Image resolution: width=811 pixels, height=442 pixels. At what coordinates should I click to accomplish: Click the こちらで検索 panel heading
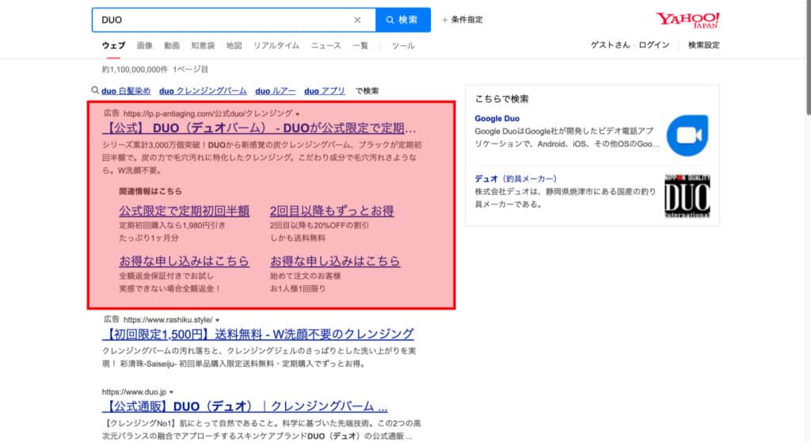point(501,99)
